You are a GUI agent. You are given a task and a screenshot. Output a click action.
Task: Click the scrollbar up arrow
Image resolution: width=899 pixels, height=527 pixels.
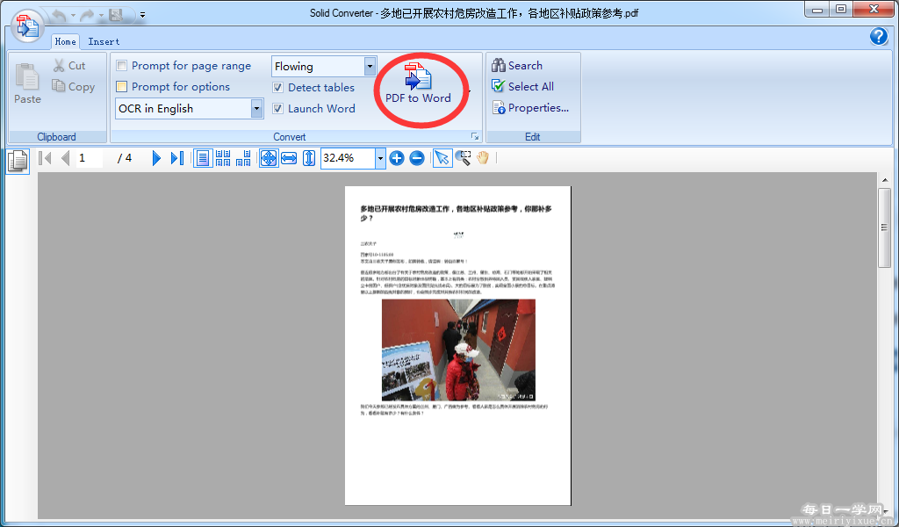(x=885, y=180)
